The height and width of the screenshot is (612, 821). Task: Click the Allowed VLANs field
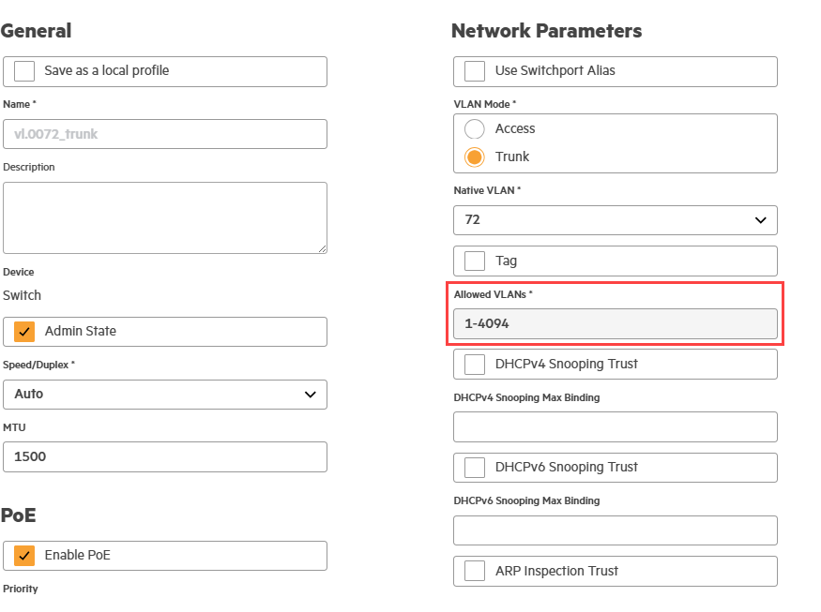point(616,323)
